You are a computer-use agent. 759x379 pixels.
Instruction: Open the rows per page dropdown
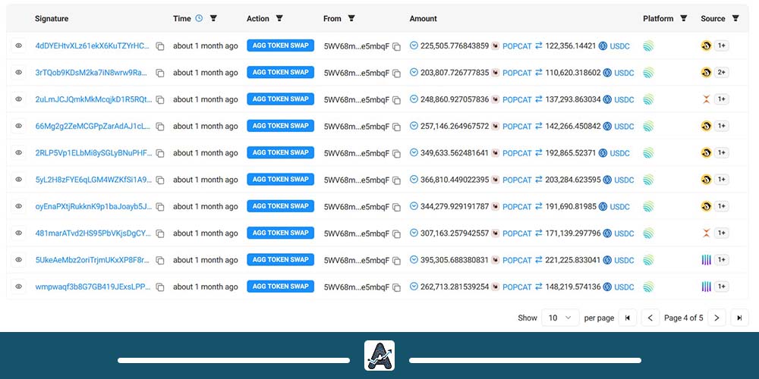[560, 318]
